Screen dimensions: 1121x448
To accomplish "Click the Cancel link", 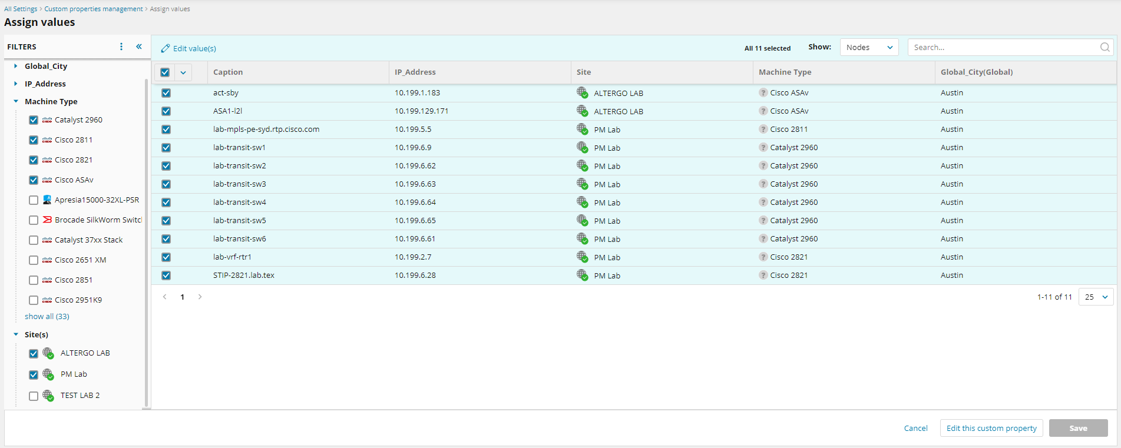I will (915, 428).
